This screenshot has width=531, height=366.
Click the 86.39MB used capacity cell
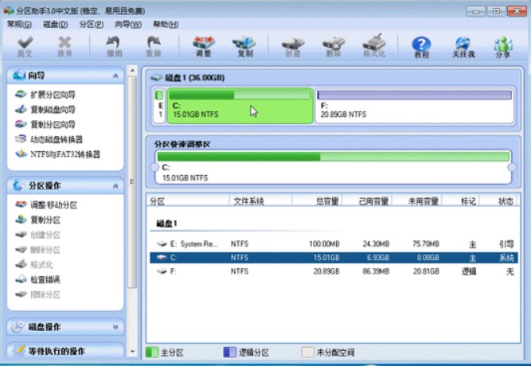click(376, 271)
